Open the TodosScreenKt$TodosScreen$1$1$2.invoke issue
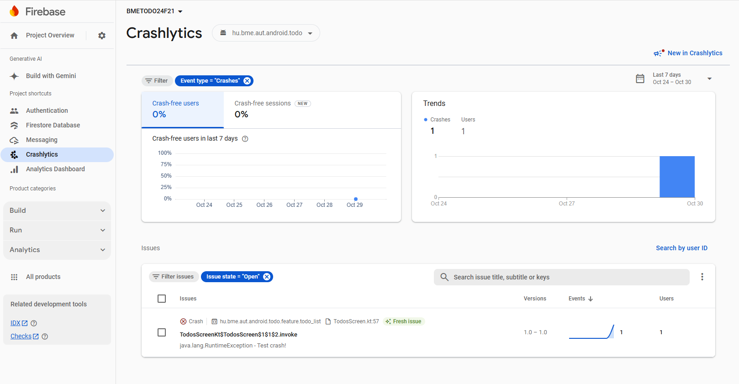 pos(238,335)
